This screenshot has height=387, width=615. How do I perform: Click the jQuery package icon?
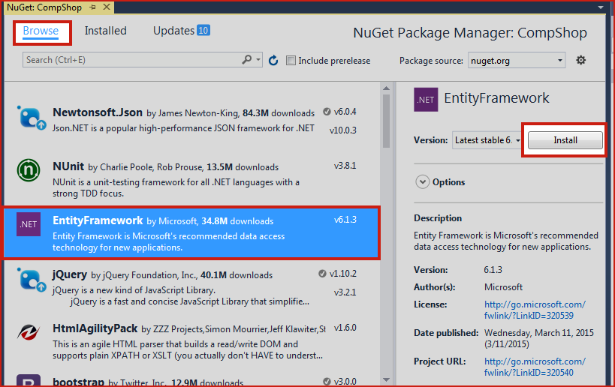pos(32,279)
